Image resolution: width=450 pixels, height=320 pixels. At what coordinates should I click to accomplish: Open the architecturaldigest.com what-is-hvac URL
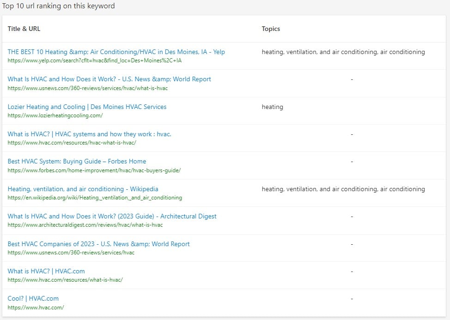tap(85, 225)
